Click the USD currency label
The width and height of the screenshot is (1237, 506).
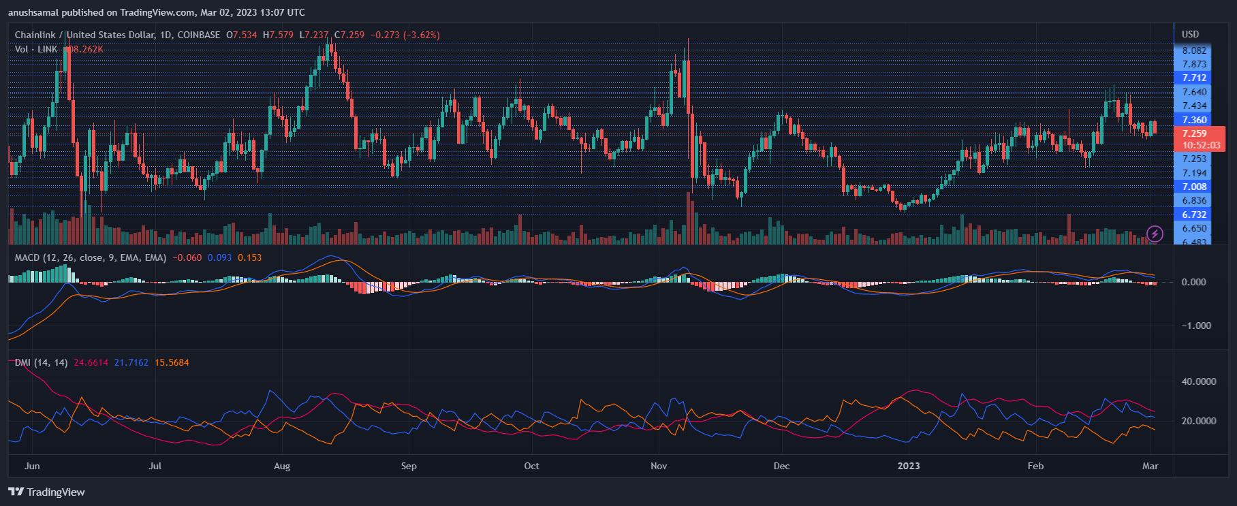tap(1190, 34)
